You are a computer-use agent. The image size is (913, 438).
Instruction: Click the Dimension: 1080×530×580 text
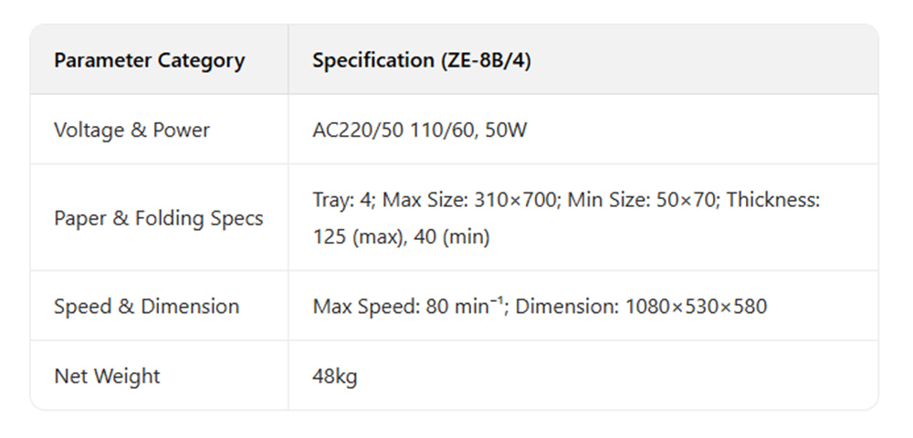642,307
